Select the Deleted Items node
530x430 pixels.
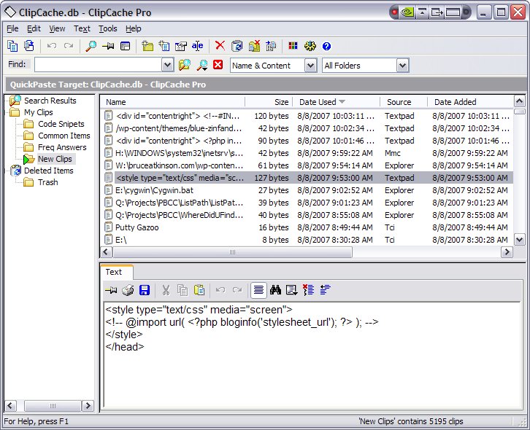[x=49, y=171]
